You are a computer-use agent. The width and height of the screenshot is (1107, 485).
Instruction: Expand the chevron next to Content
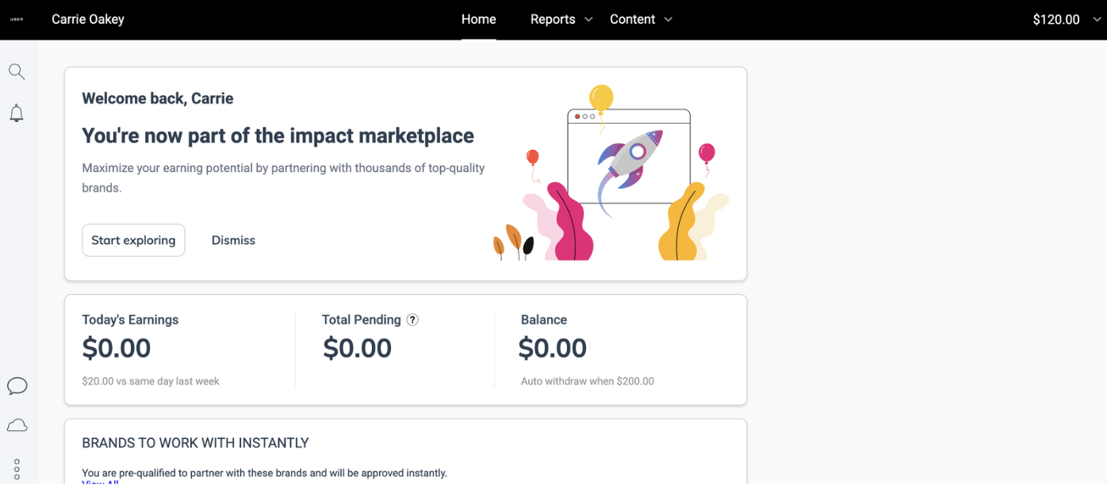tap(668, 20)
